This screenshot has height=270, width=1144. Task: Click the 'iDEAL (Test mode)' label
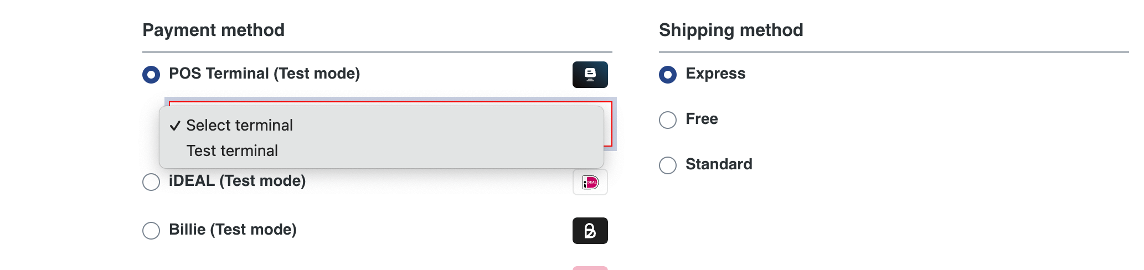[x=237, y=181]
